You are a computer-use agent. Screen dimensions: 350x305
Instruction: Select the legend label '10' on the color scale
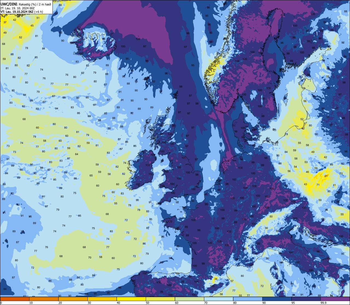click(31, 303)
